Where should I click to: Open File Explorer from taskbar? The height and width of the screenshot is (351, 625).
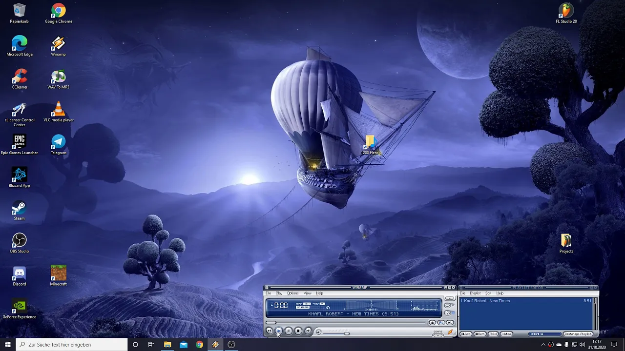tap(167, 345)
